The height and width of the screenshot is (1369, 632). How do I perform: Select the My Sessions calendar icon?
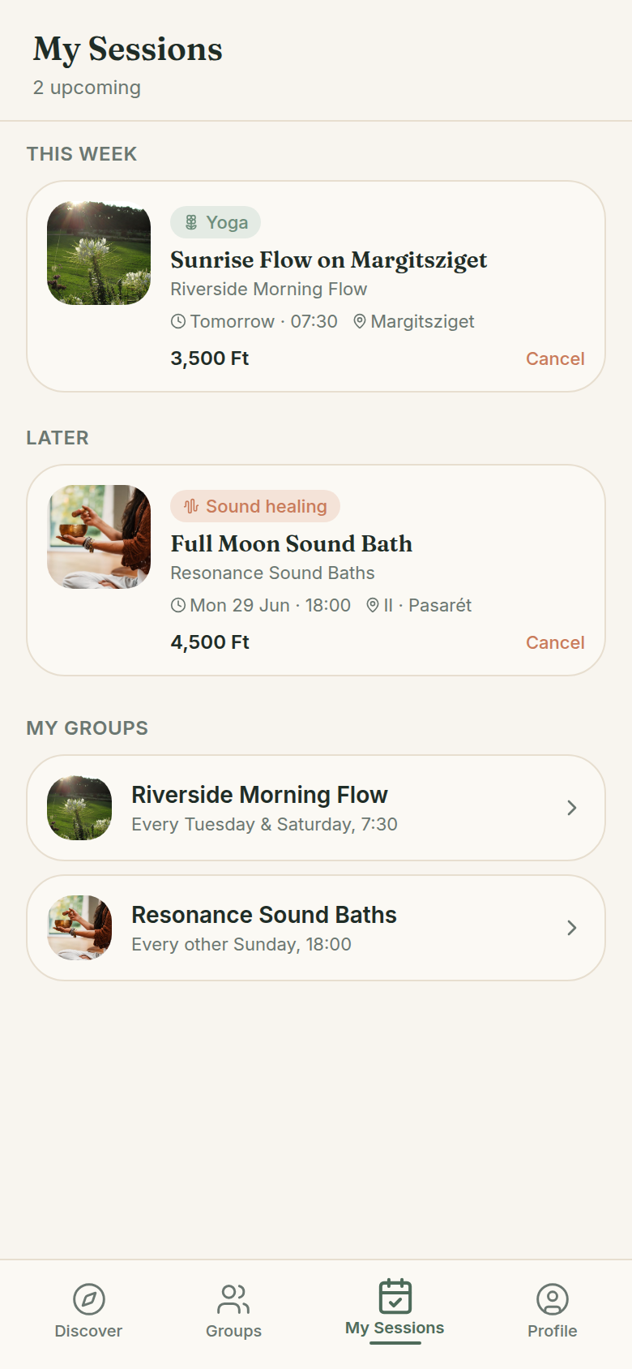click(395, 1296)
